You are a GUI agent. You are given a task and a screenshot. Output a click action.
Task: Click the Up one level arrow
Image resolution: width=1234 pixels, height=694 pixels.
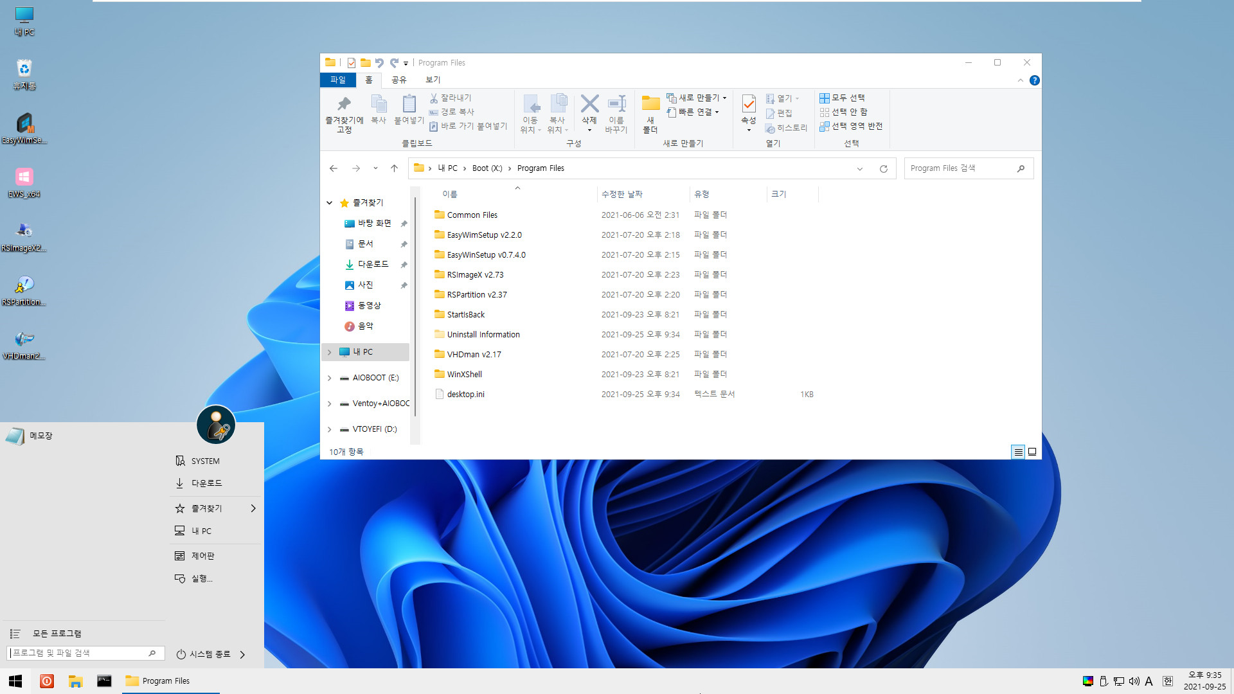click(395, 168)
